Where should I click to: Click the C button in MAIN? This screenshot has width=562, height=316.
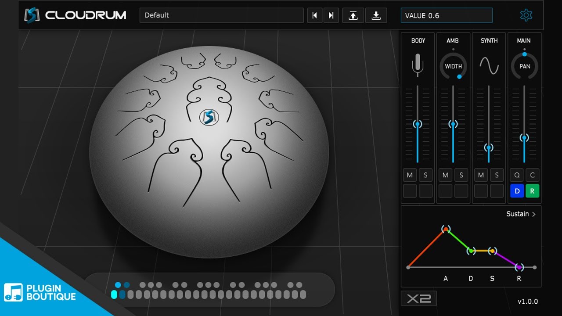pyautogui.click(x=533, y=175)
